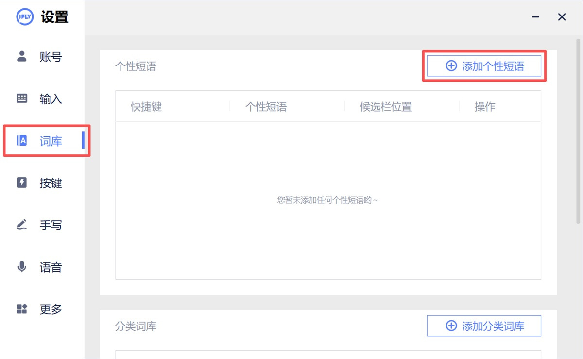Select the 候选栏位置 column header
Screen dimensions: 583x359
coord(386,107)
